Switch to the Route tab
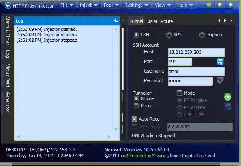Viewport: 241px width, 166px height. pyautogui.click(x=167, y=21)
